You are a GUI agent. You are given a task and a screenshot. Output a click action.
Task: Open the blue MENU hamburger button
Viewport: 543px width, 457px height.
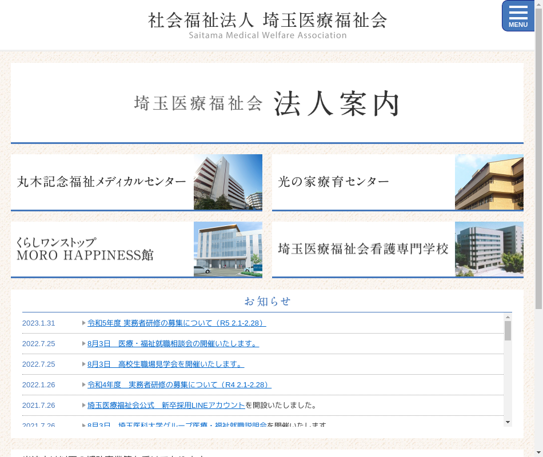pos(518,16)
